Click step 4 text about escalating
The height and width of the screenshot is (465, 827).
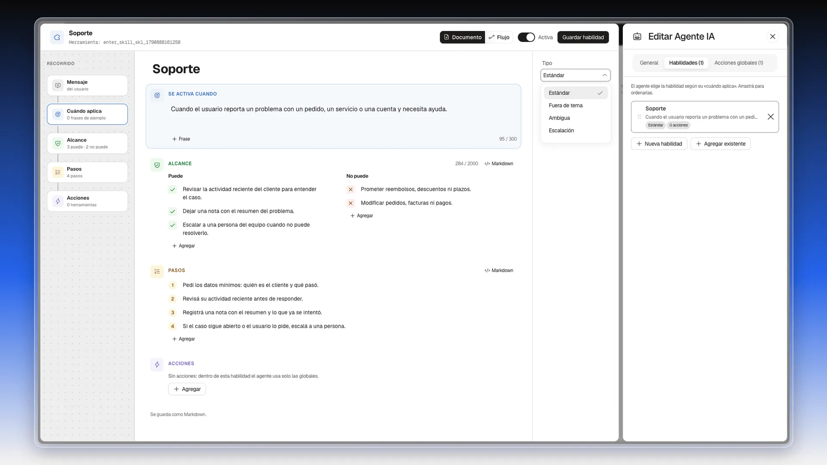(264, 326)
